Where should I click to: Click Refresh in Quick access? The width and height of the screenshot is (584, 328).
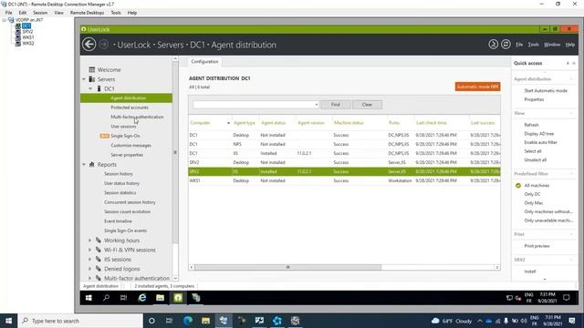(531, 125)
